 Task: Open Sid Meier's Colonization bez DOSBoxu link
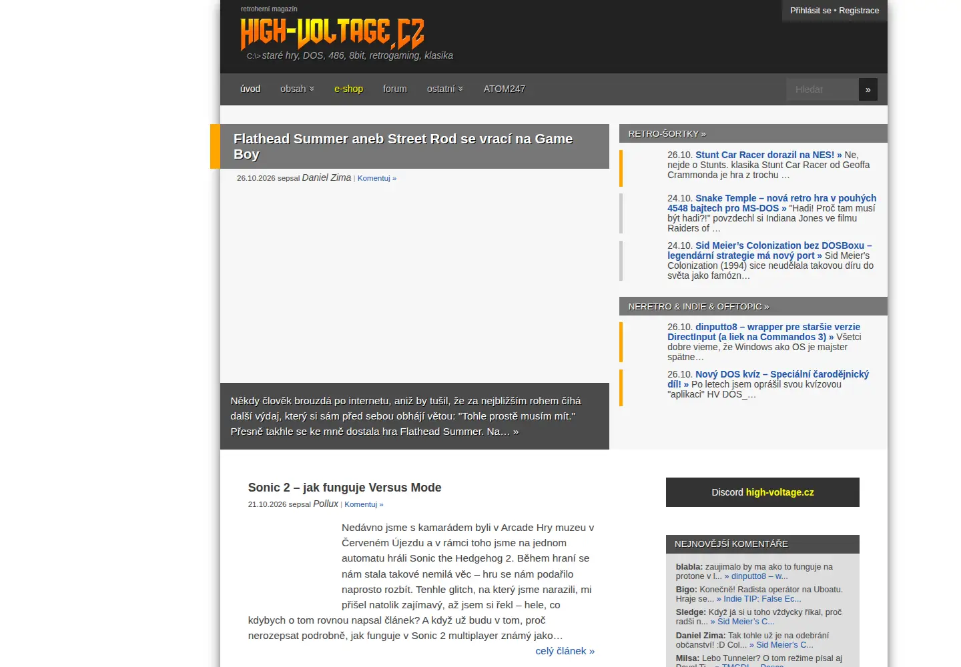(x=769, y=250)
